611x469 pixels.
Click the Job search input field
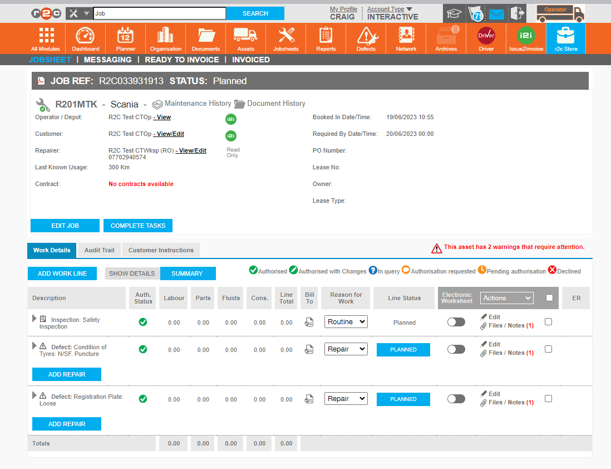click(x=159, y=13)
